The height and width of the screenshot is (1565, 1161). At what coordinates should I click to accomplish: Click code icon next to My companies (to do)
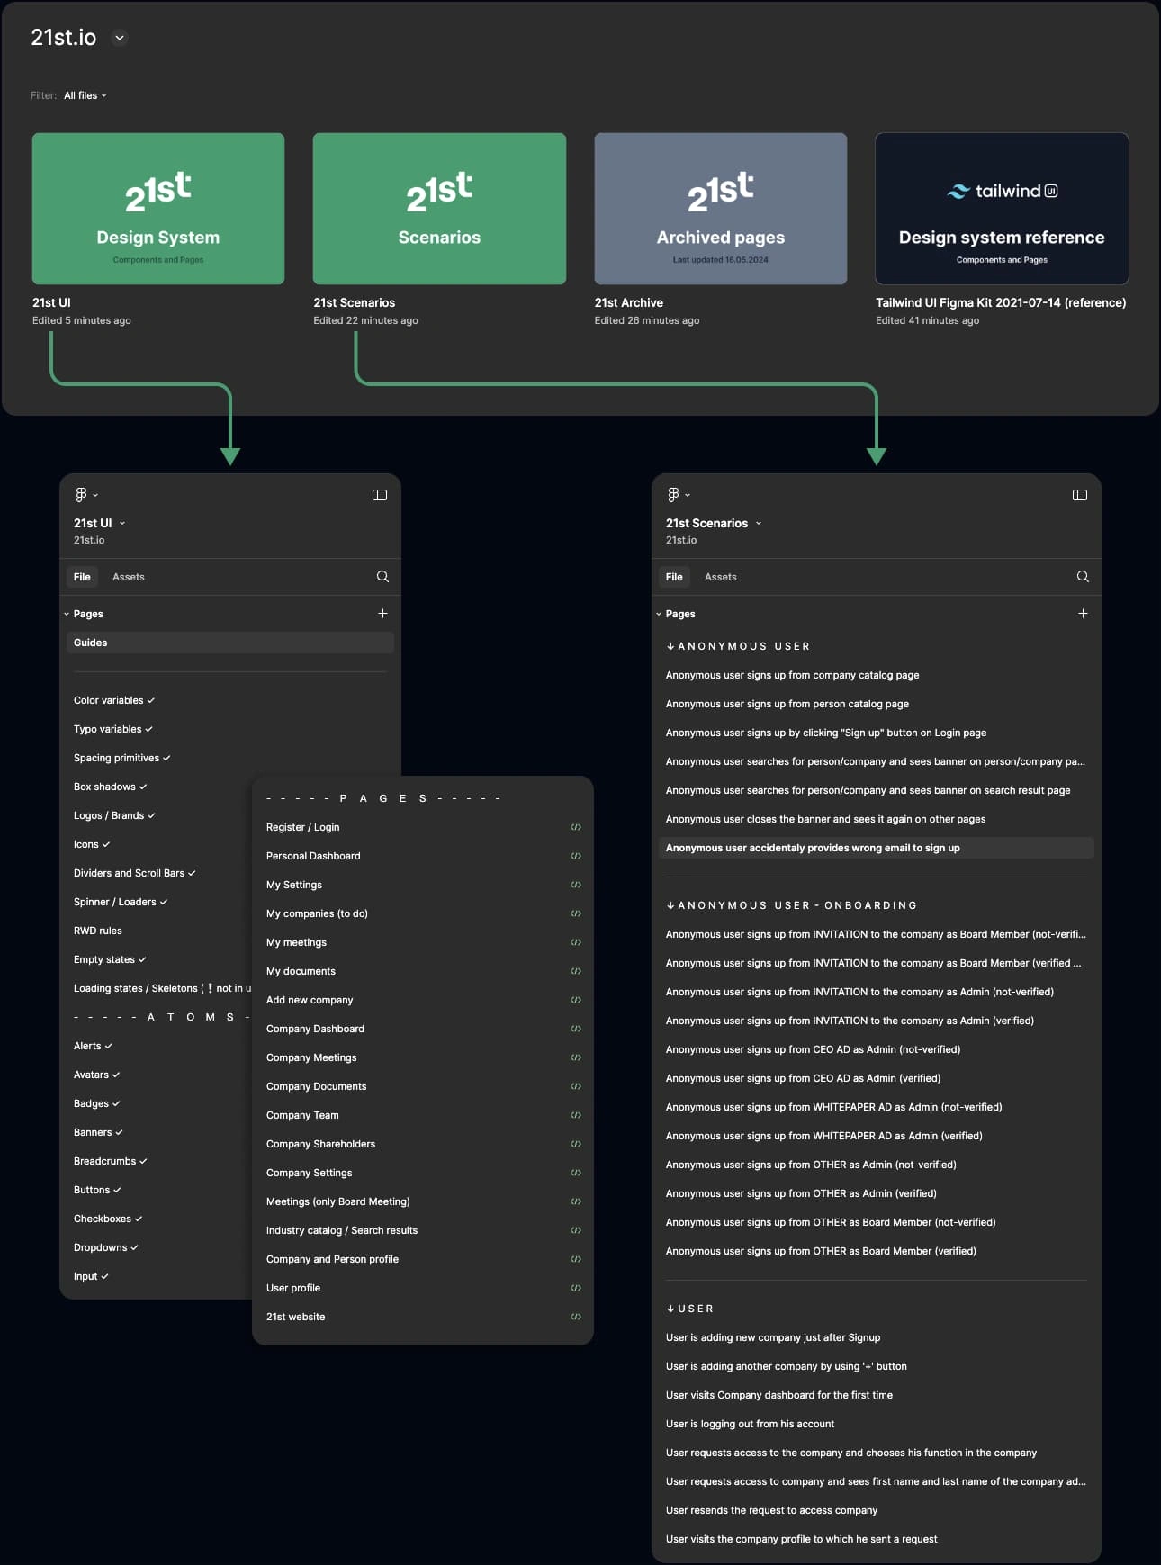576,913
